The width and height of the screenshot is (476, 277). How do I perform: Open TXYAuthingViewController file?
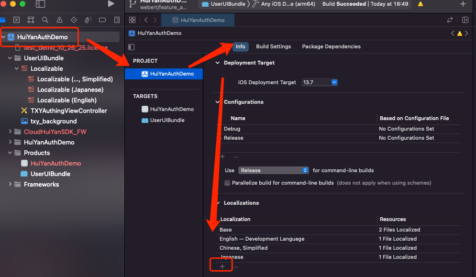click(x=64, y=111)
